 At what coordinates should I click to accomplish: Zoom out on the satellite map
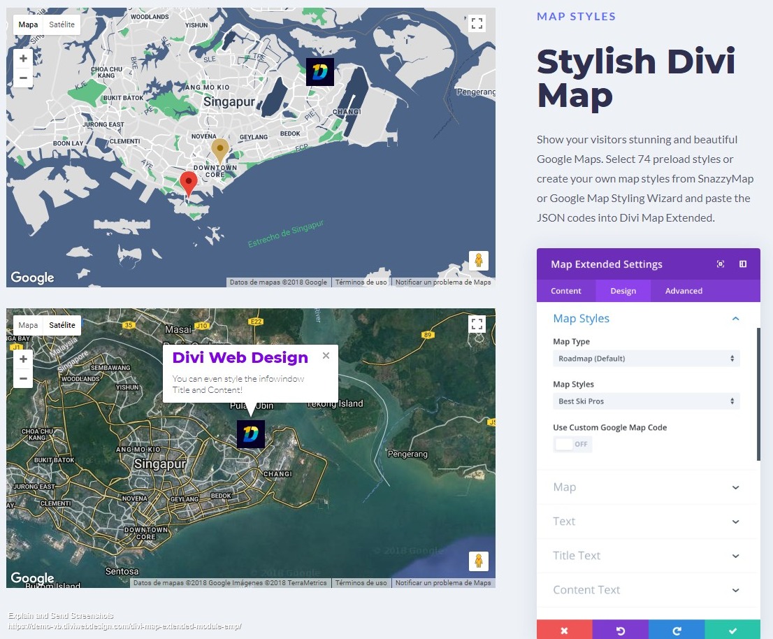coord(23,378)
